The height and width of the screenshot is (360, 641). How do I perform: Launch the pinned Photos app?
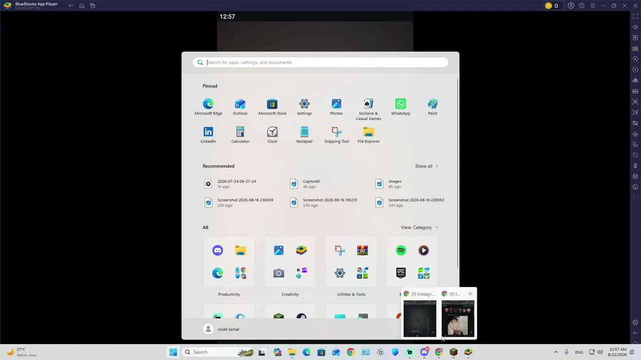pos(337,107)
